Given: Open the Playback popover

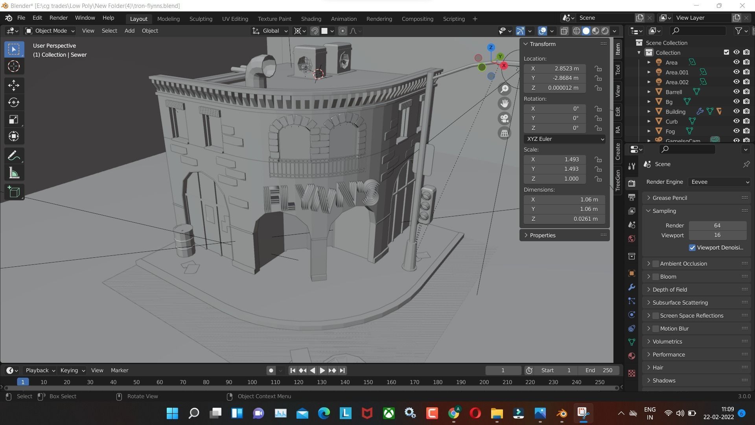Looking at the screenshot, I should pos(40,370).
